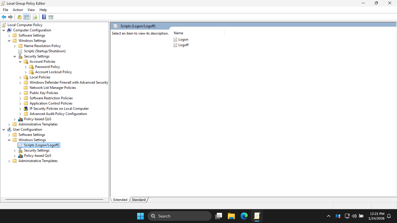Click the Name column header
This screenshot has height=223, width=397.
pos(178,33)
